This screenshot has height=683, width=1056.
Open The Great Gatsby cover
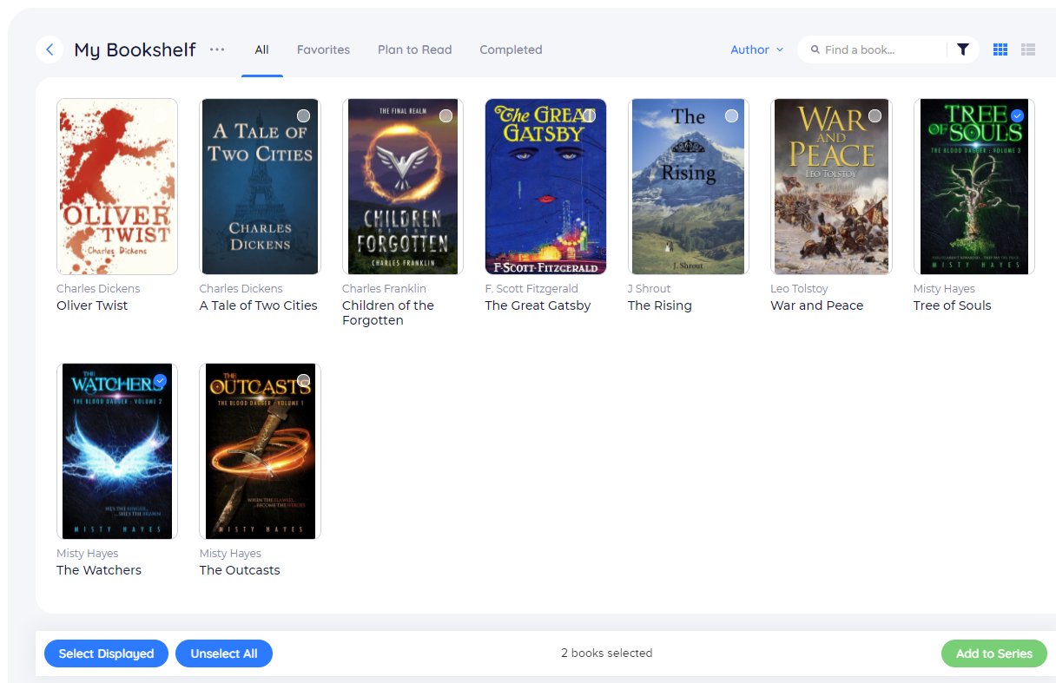(545, 187)
